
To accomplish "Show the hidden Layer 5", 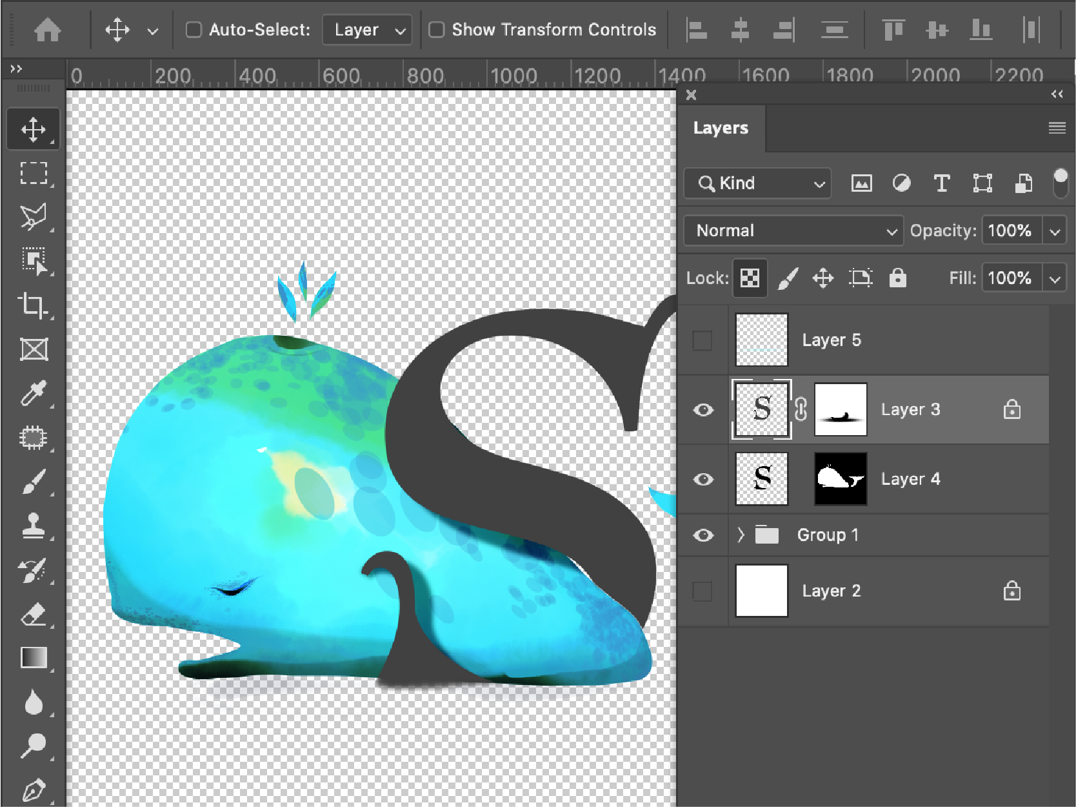I will click(702, 340).
